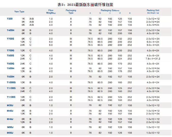Click the T400H yarn type label
The image size is (172, 137).
coord(11,30)
